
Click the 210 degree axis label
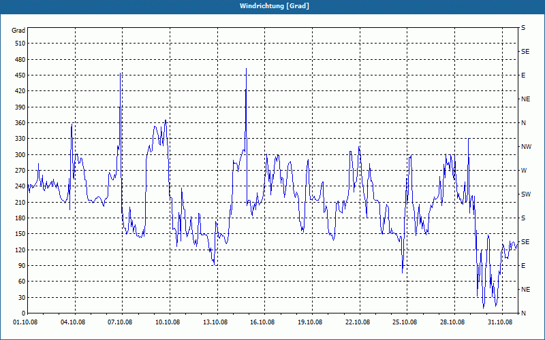tap(20, 202)
